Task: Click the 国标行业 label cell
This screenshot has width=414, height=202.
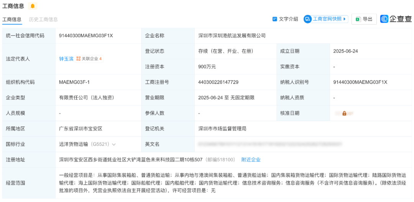Action: click(29, 144)
